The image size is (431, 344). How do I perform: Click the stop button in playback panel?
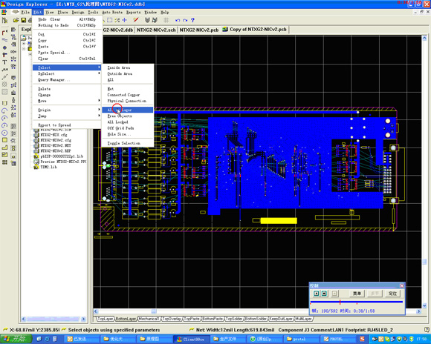point(324,294)
